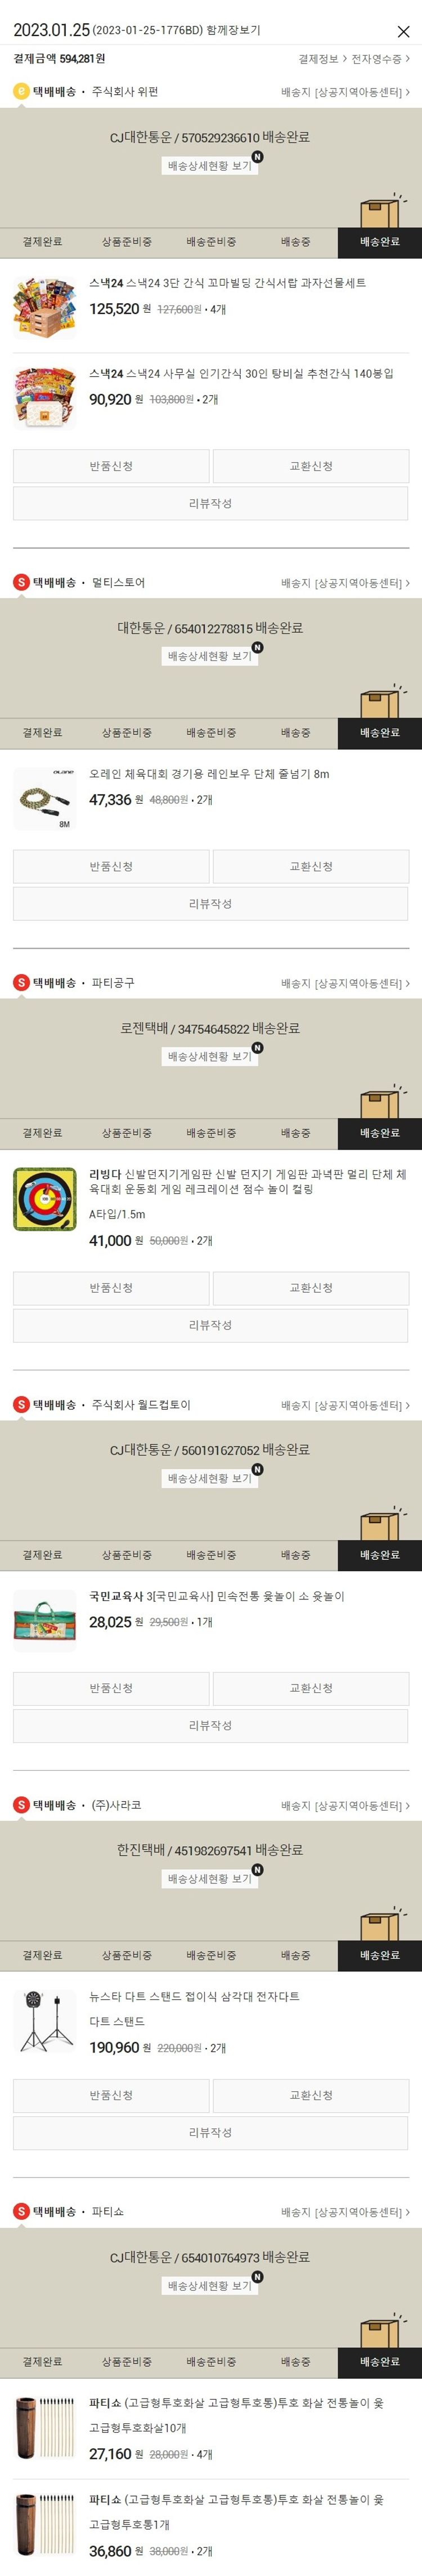Open 리뷰작성 for 리빙다 신발던지기 게임판
This screenshot has width=422, height=2576.
point(210,1325)
